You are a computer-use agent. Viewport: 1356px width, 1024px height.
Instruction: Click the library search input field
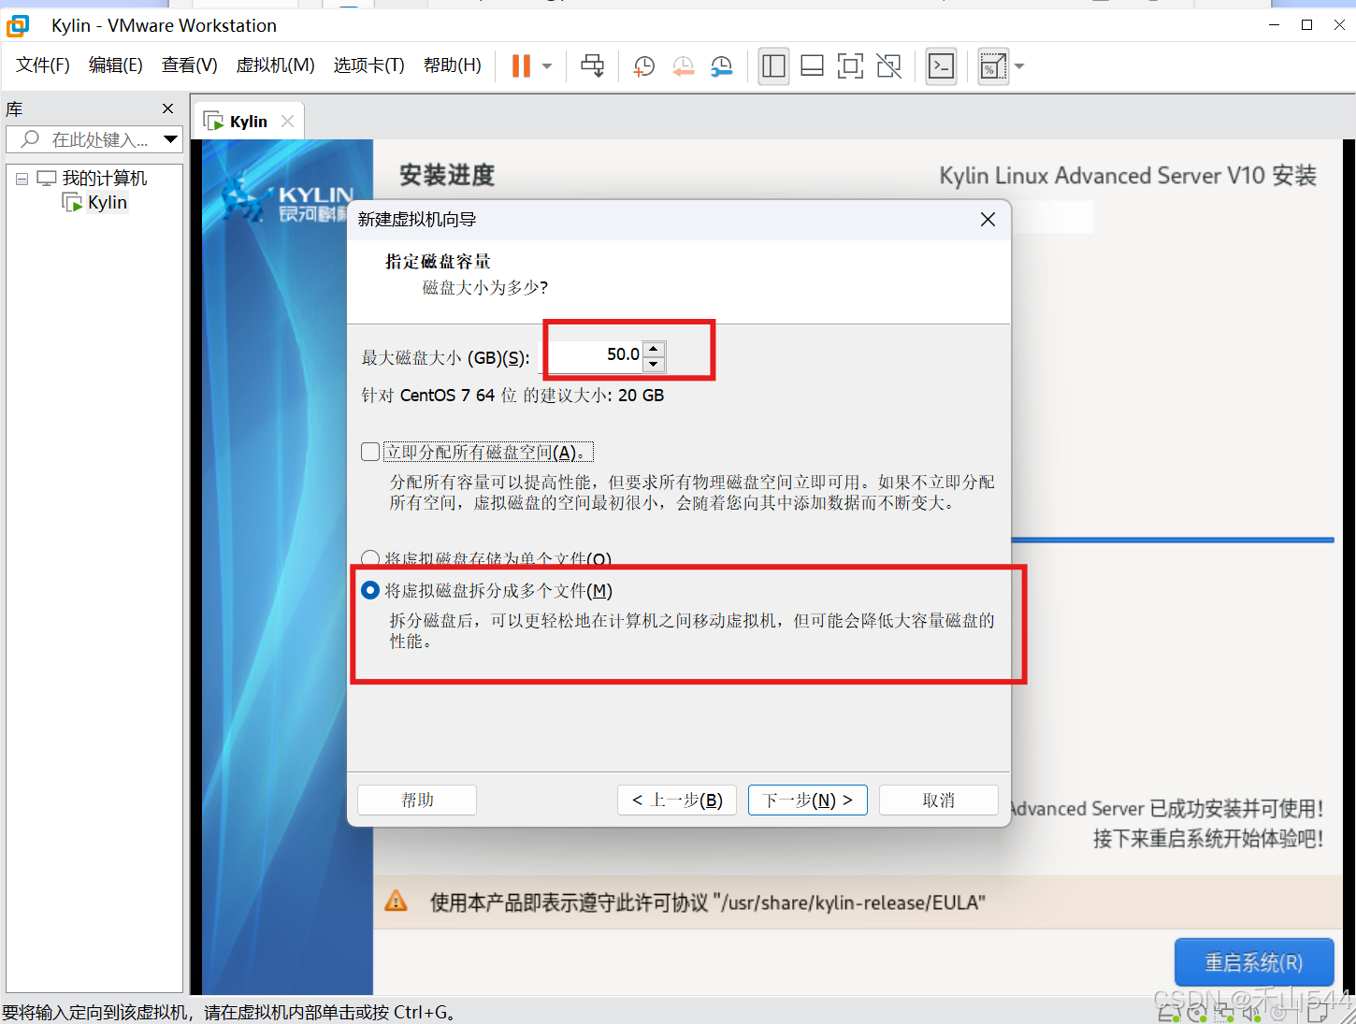tap(95, 139)
